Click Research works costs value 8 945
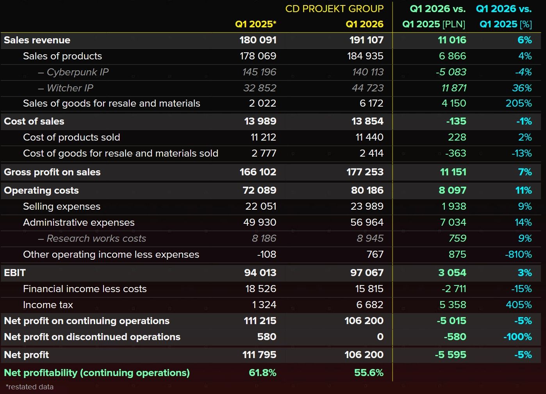 click(x=370, y=239)
